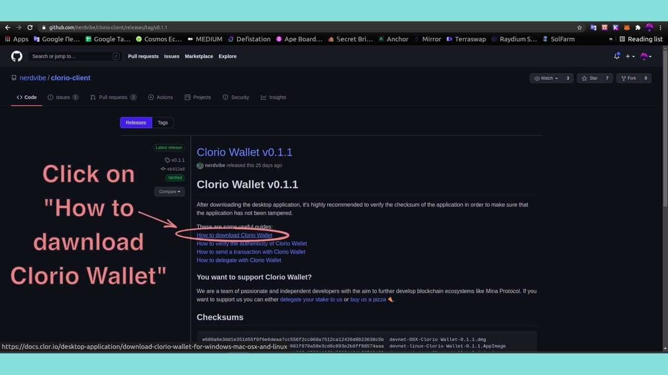Viewport: 668px width, 375px height.
Task: Open the v0.1.1 tag link
Action: point(175,160)
